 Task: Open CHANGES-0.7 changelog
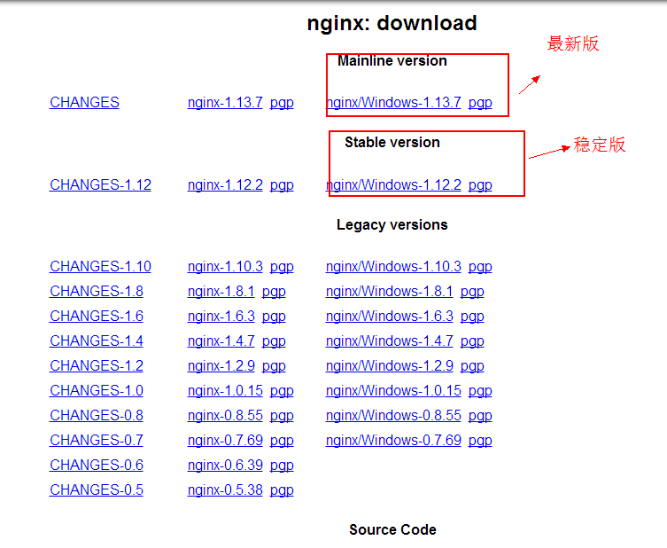97,440
